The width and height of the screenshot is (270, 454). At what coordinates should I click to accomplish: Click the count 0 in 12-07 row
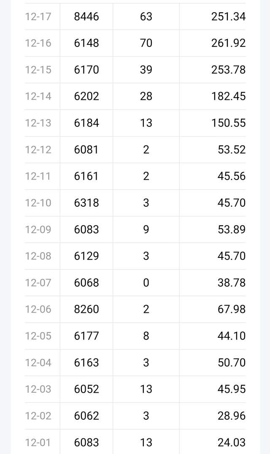[x=146, y=283]
